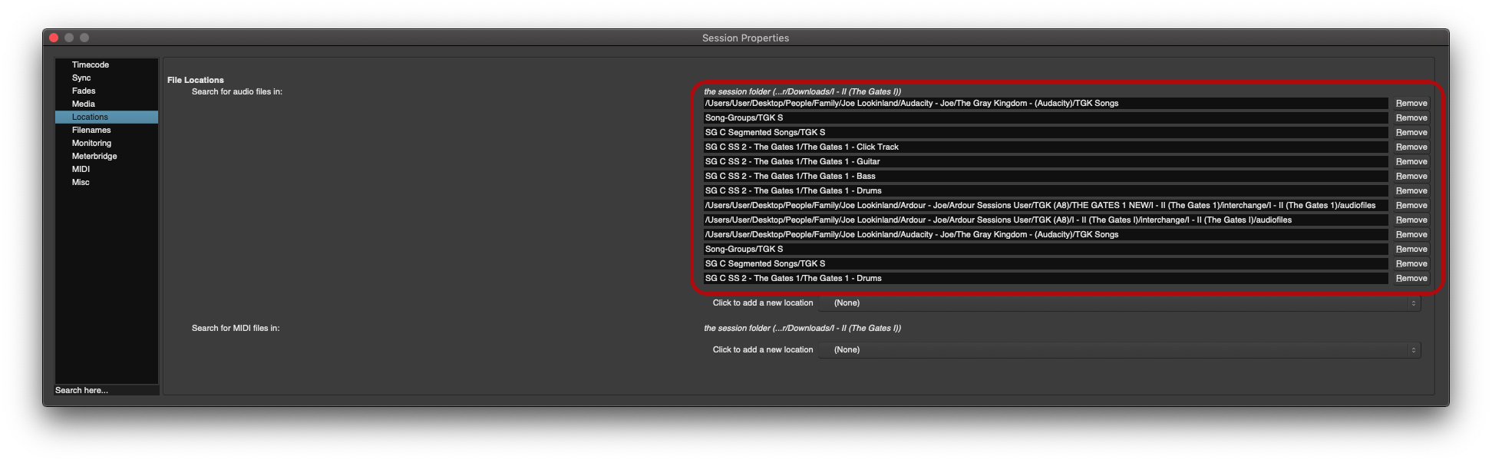Image resolution: width=1492 pixels, height=463 pixels.
Task: Remove the Gates 1 - Click Track location
Action: tap(1411, 147)
